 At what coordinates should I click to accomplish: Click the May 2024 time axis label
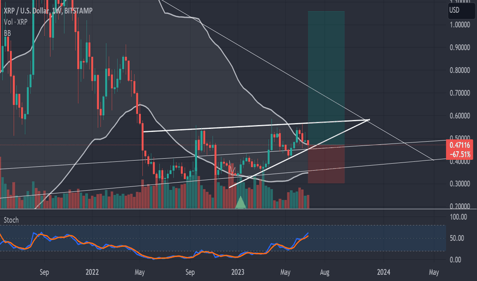pyautogui.click(x=434, y=272)
